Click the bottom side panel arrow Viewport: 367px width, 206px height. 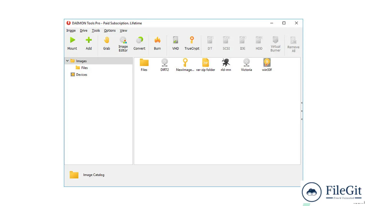click(302, 119)
